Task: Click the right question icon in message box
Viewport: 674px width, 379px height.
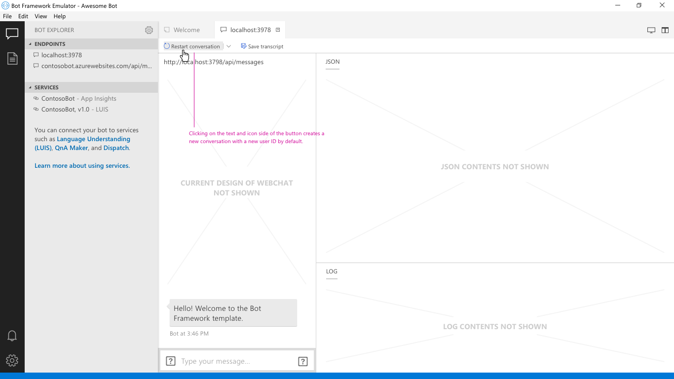Action: point(303,361)
